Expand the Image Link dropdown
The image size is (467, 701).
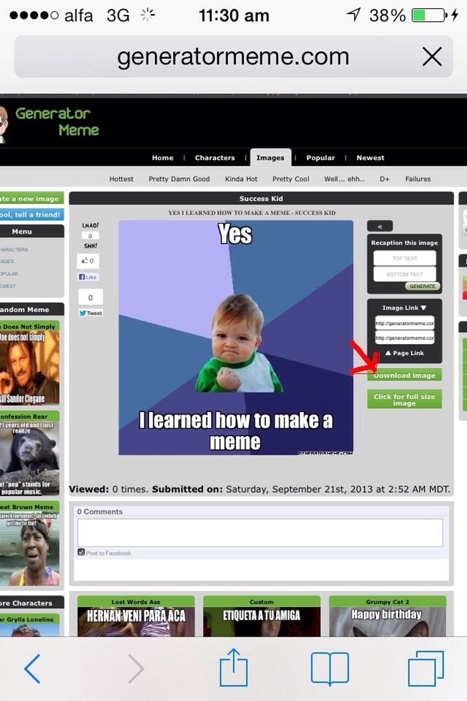click(404, 308)
